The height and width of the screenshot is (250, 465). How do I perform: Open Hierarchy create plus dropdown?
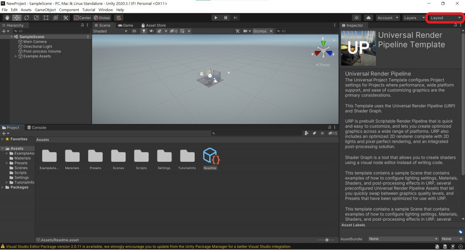tap(5, 31)
